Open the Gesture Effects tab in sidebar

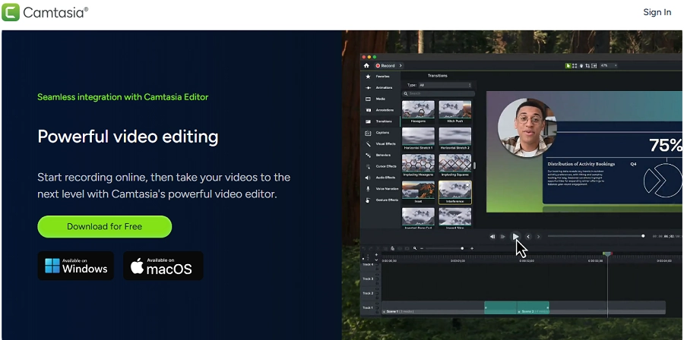click(x=380, y=200)
